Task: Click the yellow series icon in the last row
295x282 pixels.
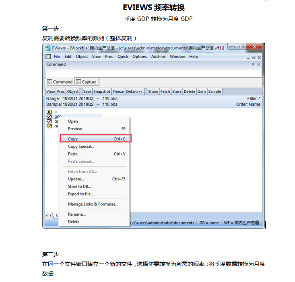Action: 49,126
